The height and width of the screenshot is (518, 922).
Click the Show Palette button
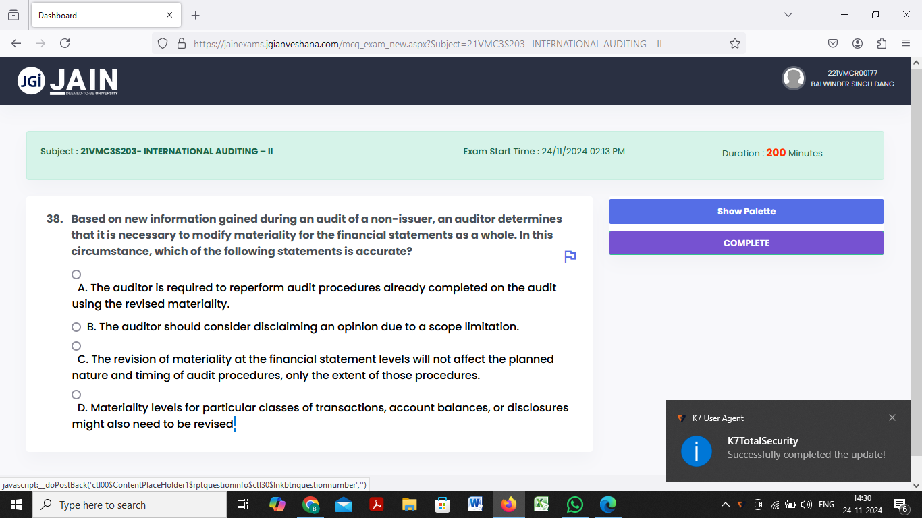[747, 212]
